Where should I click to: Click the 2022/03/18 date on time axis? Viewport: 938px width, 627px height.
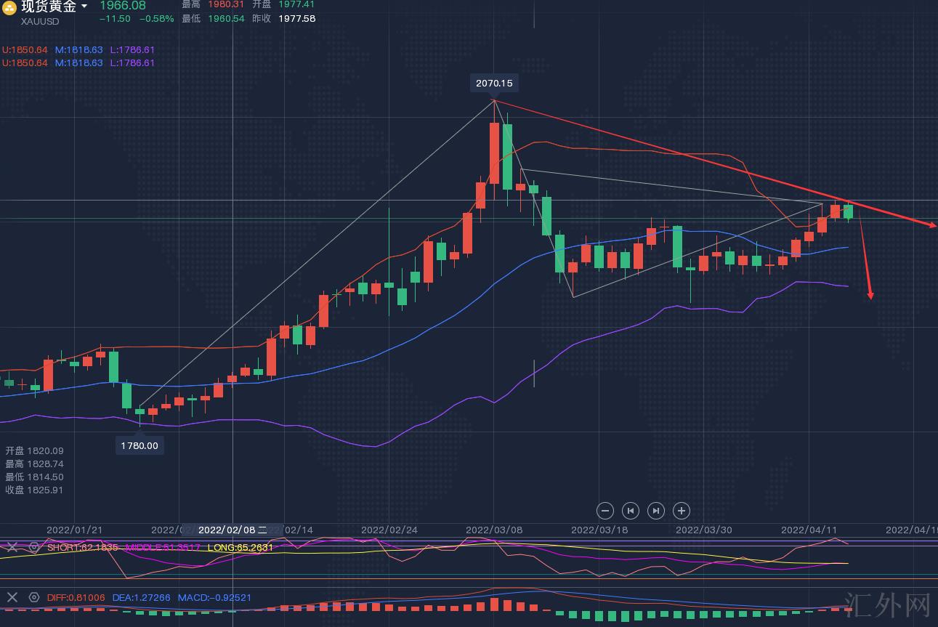(599, 530)
